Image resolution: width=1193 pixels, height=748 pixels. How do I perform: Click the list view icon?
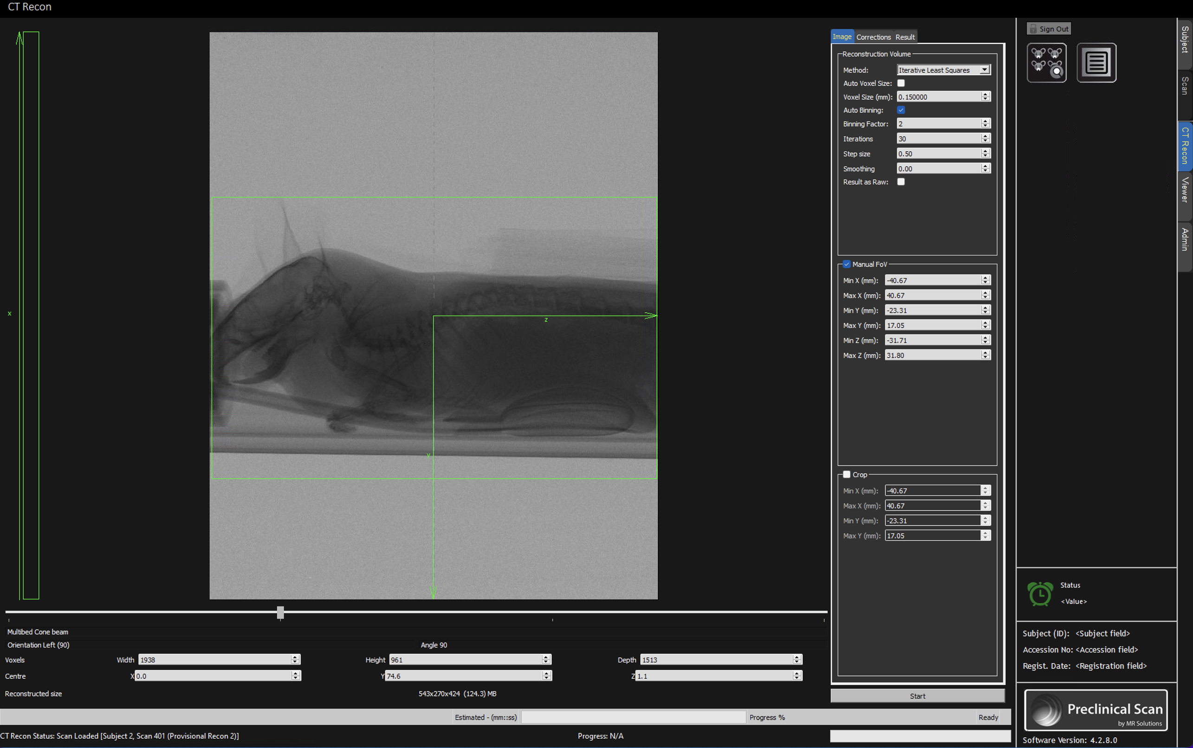pos(1096,63)
